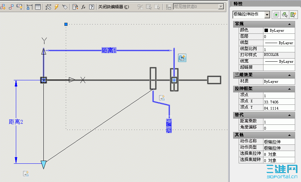
Task: Click the 线宽 ByLayer value
Action: 279,61
